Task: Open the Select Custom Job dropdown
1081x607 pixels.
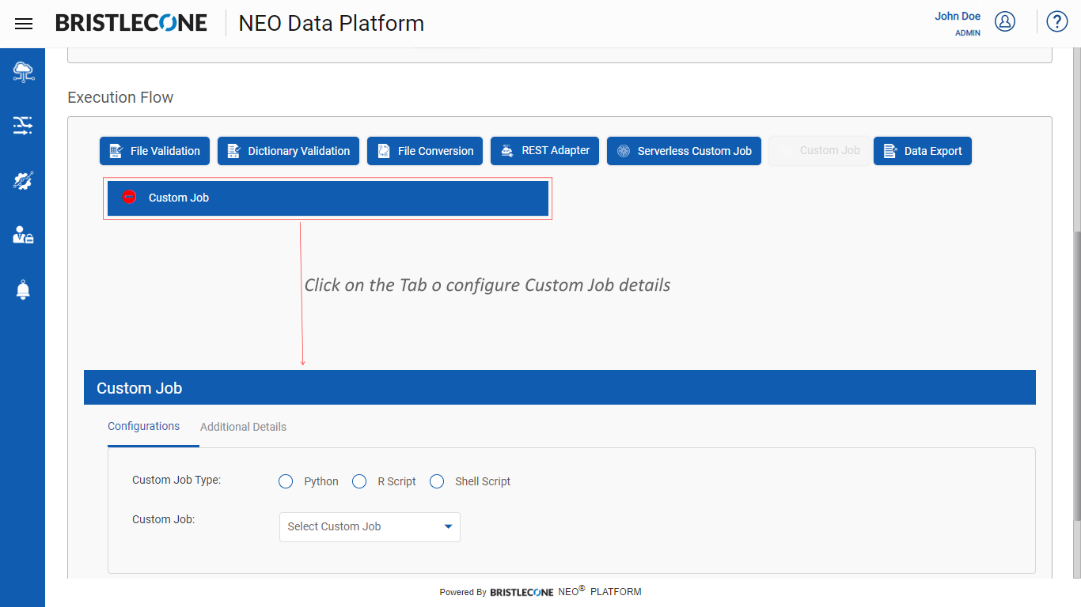Action: click(370, 526)
